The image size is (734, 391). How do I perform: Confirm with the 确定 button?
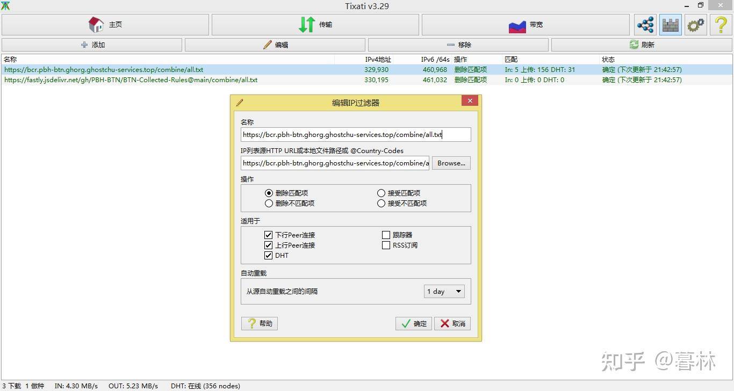point(414,323)
